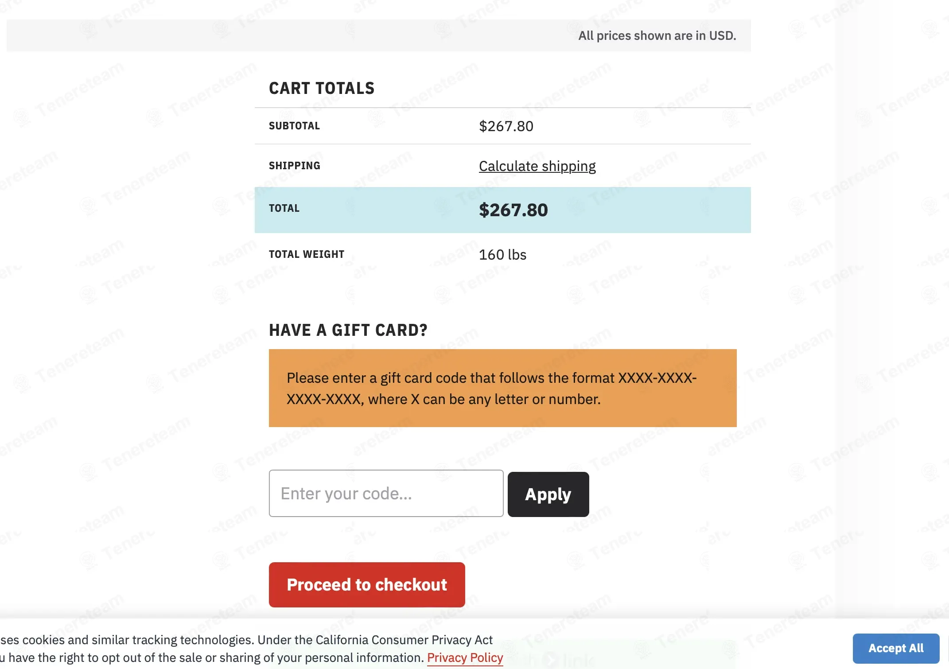Open the Calculate shipping link
The width and height of the screenshot is (949, 669).
tap(537, 166)
